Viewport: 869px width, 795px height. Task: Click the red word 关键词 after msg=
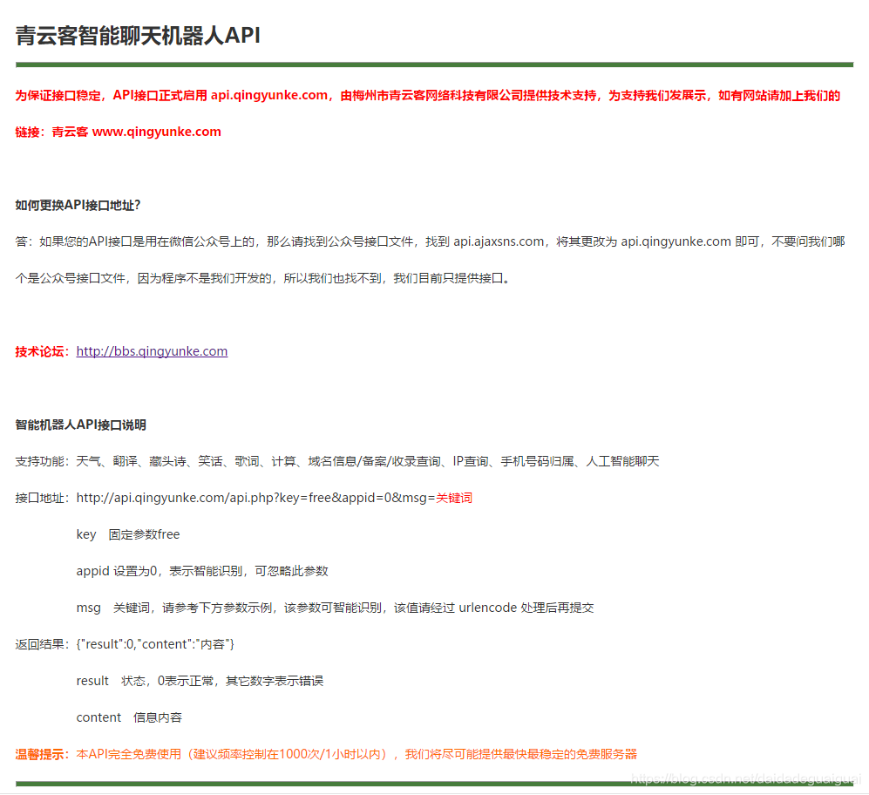pos(454,498)
